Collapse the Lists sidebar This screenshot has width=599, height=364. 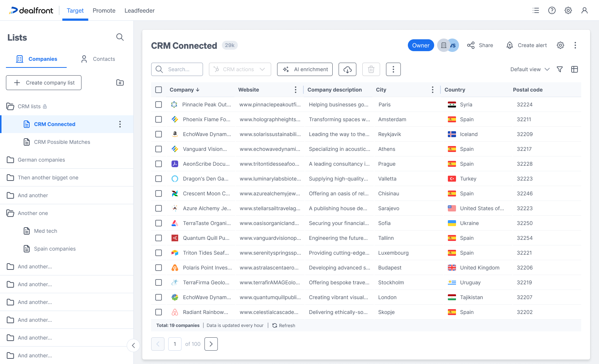133,345
